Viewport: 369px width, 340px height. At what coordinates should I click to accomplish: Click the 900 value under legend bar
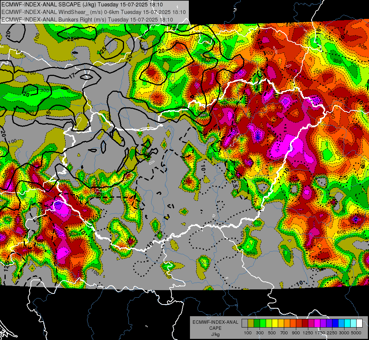(296, 333)
